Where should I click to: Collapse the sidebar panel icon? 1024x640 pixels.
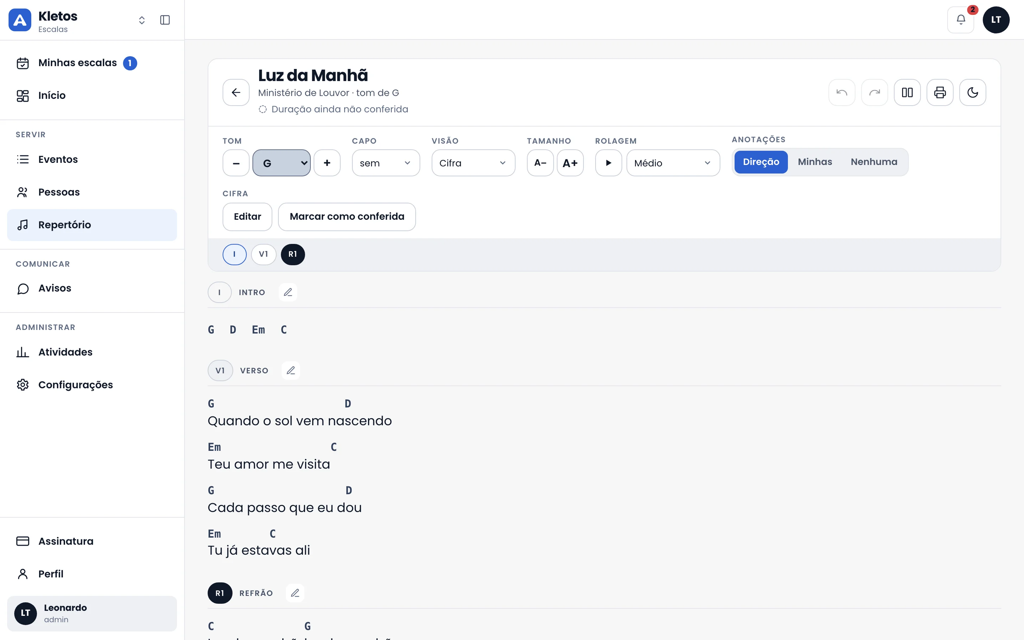coord(165,20)
